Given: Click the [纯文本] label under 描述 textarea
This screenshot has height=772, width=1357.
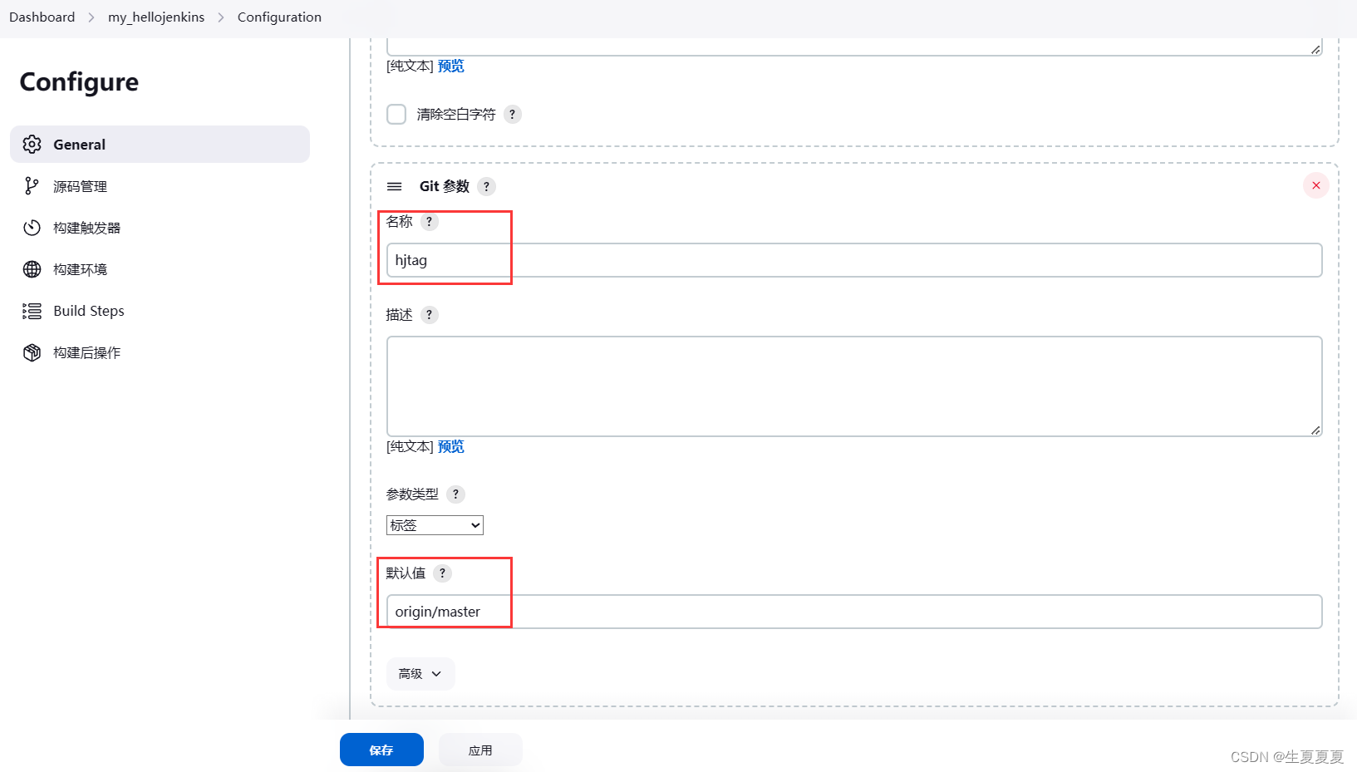Looking at the screenshot, I should [410, 447].
